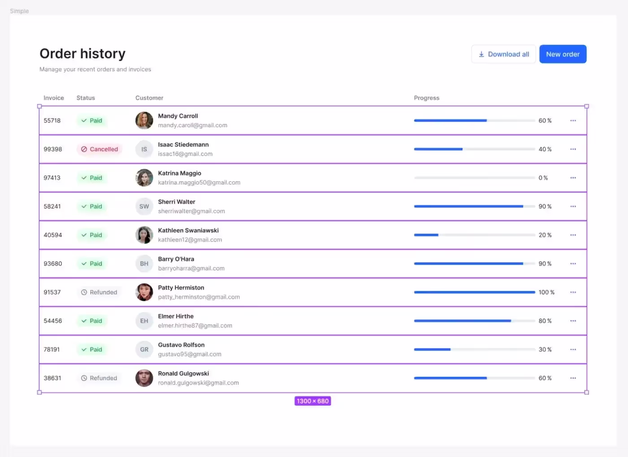The height and width of the screenshot is (457, 628).
Task: Open more options for Isaac Stiedemann row
Action: (x=573, y=149)
